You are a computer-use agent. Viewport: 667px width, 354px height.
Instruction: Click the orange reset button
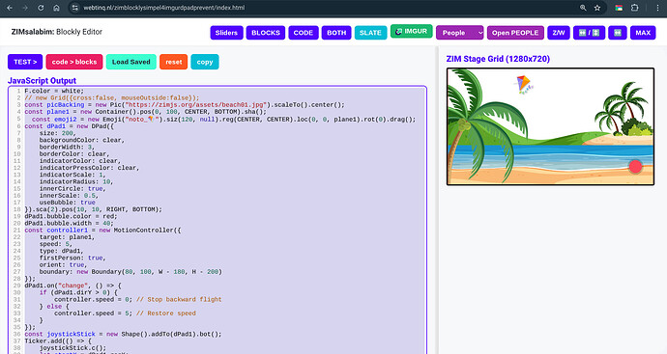point(174,62)
